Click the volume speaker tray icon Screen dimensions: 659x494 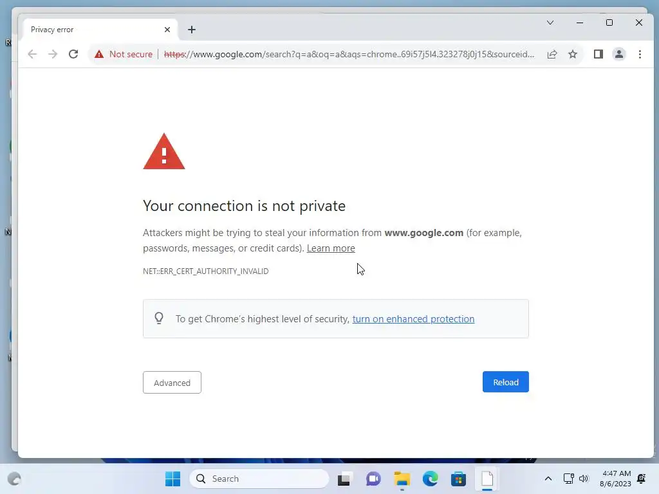[x=584, y=479]
